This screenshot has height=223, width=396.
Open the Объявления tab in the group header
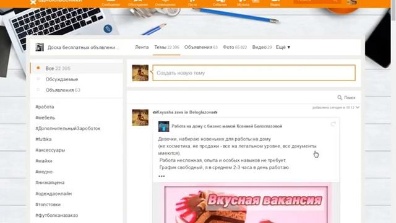(x=200, y=47)
